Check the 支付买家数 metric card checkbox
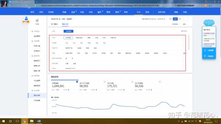Image resolution: width=221 pixels, height=124 pixels. [160, 81]
